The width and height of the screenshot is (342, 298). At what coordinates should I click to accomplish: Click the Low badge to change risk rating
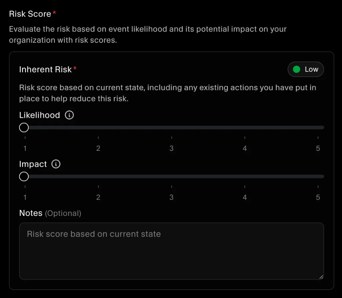click(306, 69)
